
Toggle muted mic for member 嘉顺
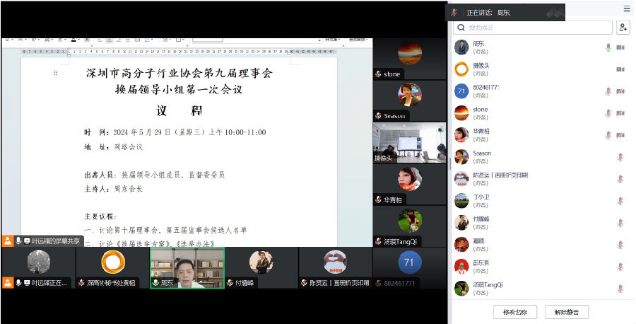point(620,245)
